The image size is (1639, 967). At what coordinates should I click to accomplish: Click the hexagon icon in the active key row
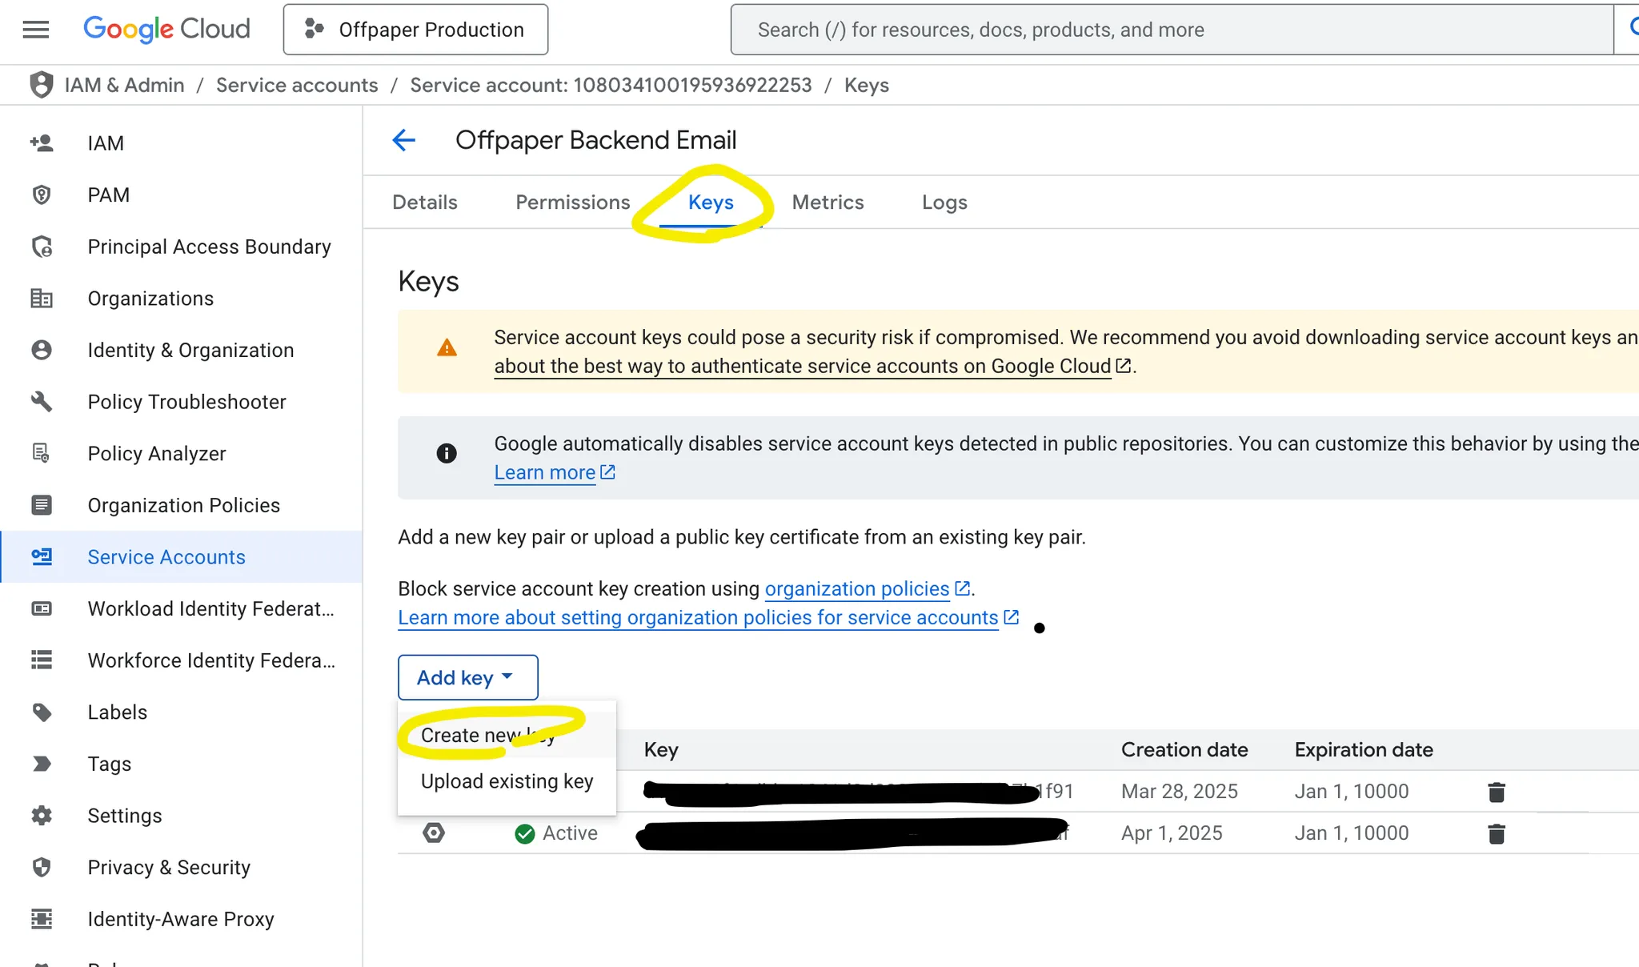coord(434,833)
